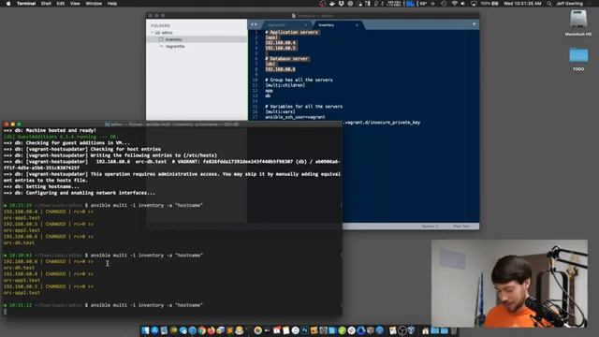Open Spotlight search in menu bar
This screenshot has height=337, width=599.
(x=549, y=4)
